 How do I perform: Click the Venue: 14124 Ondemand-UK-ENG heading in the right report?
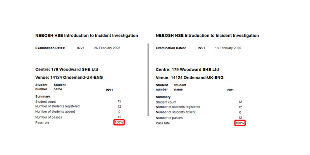coord(189,77)
